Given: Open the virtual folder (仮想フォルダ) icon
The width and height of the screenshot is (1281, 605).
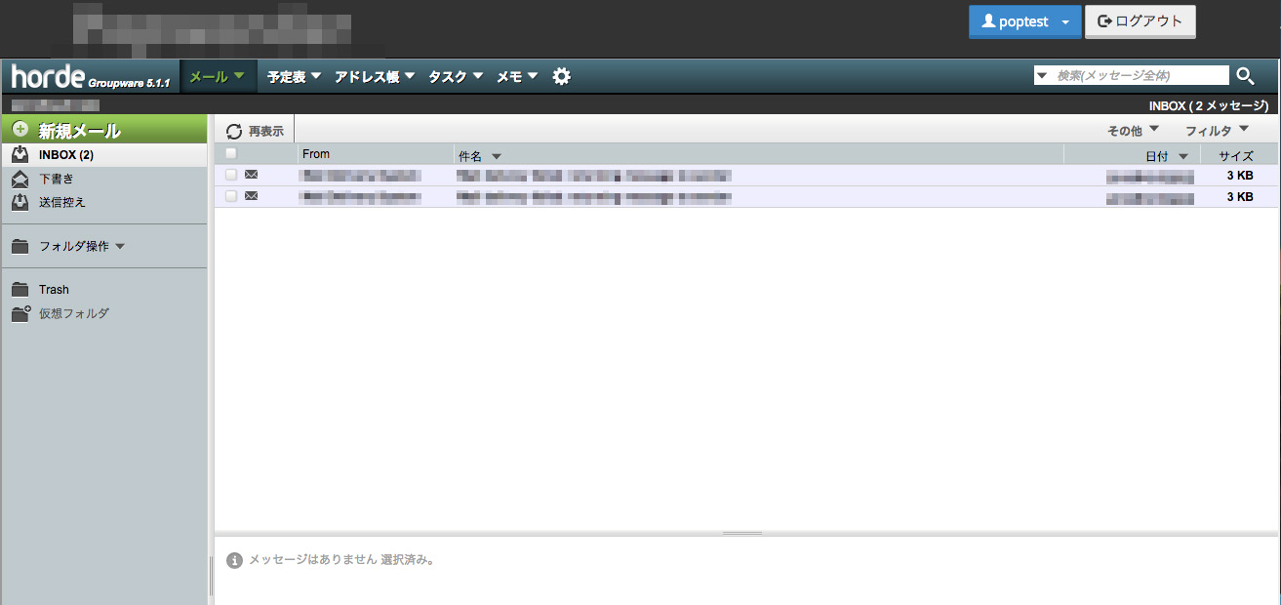Looking at the screenshot, I should (20, 313).
